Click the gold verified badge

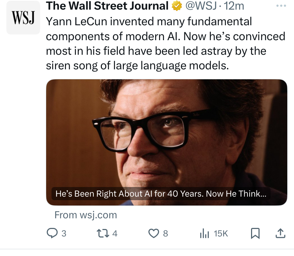point(176,6)
